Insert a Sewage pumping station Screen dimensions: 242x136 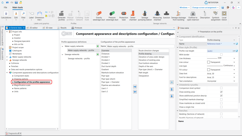tap(145, 16)
